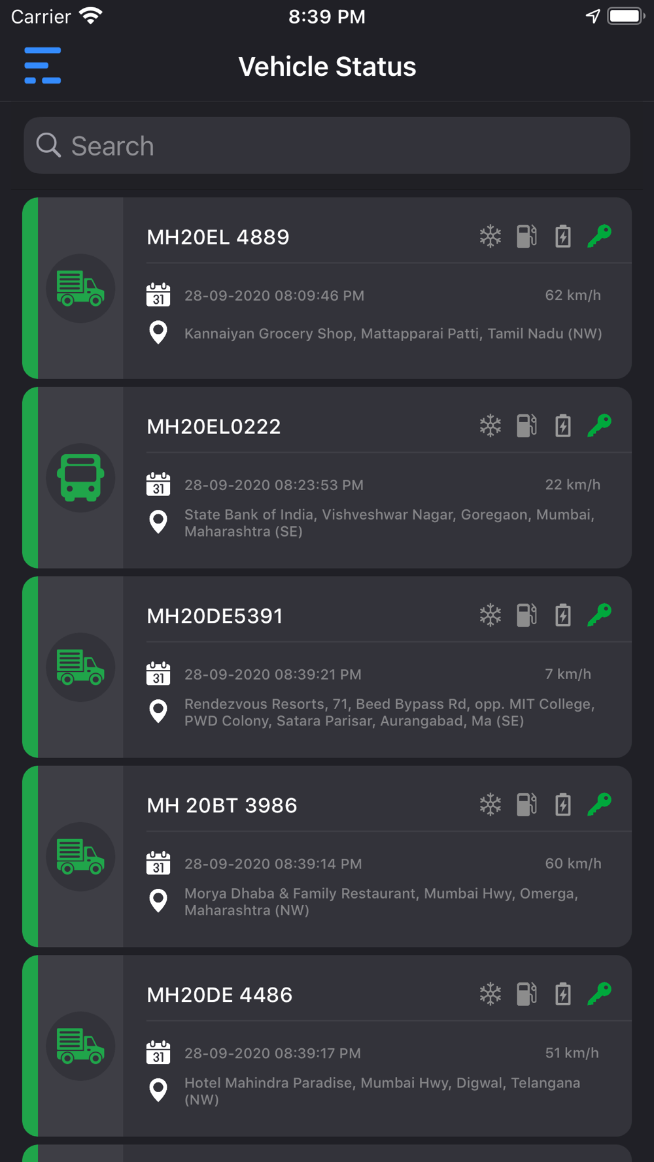This screenshot has width=654, height=1162.
Task: Open vehicle MH 20BT 3986 entry
Action: point(327,857)
